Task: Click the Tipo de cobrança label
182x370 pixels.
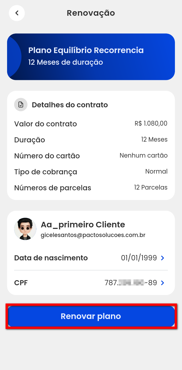Action: pyautogui.click(x=45, y=172)
